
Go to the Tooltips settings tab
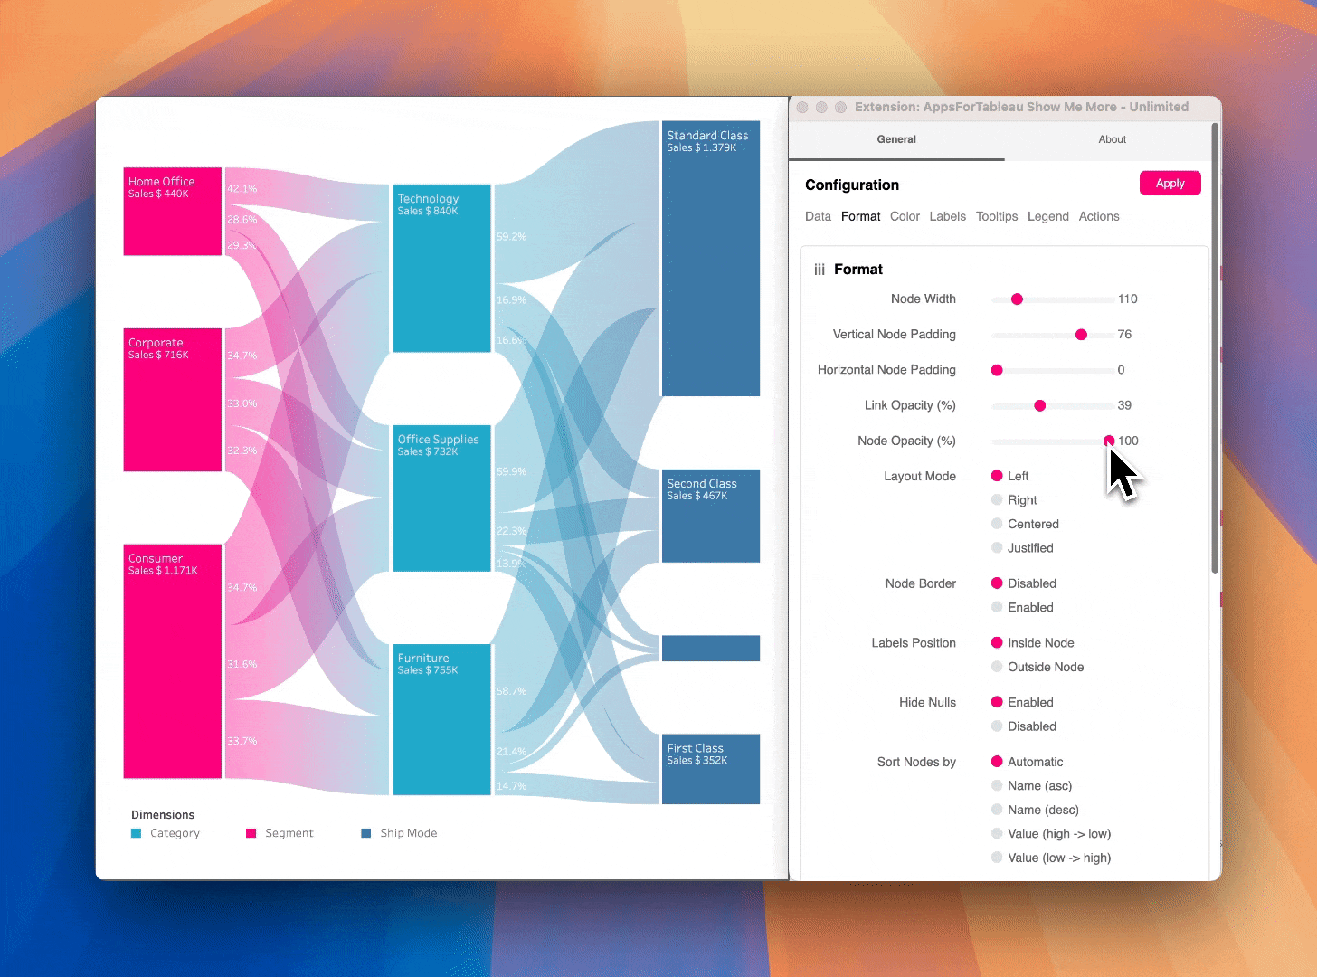(x=997, y=216)
